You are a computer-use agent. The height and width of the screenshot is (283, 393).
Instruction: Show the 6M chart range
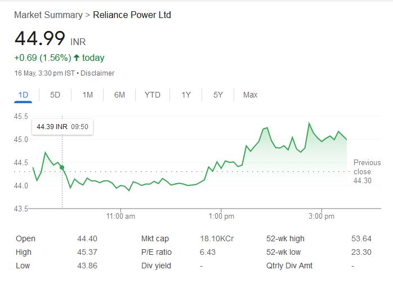point(119,95)
